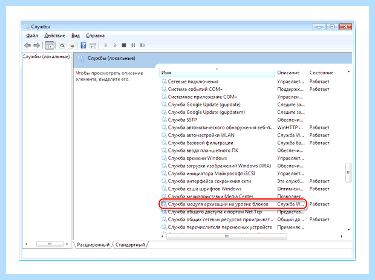This screenshot has height=280, width=375.
Task: Select Службы (локальные) in the left tree
Action: click(47, 56)
